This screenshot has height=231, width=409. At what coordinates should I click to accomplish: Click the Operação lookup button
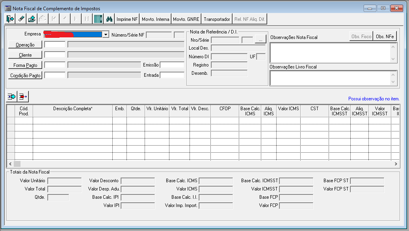pyautogui.click(x=25, y=45)
